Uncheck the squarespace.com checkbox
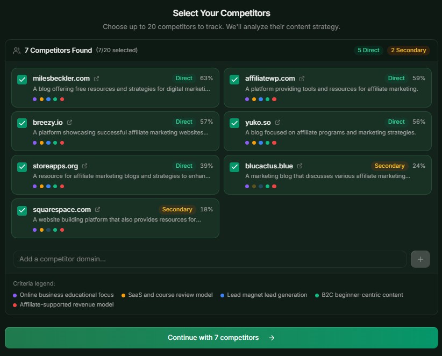 coord(22,210)
